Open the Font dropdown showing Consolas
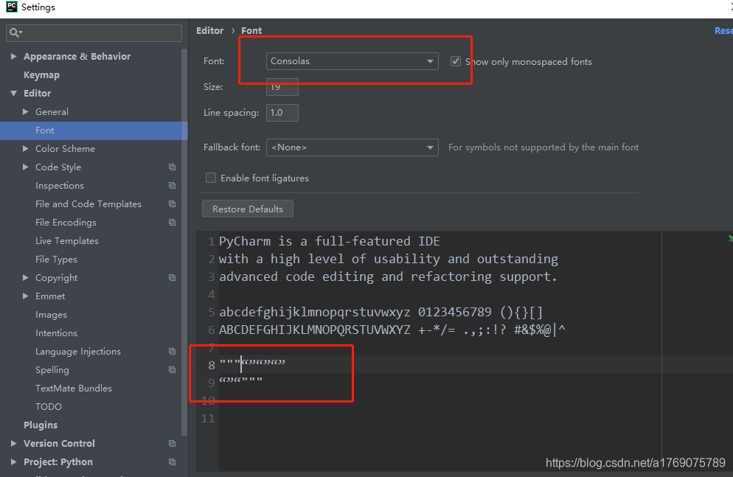 [352, 61]
